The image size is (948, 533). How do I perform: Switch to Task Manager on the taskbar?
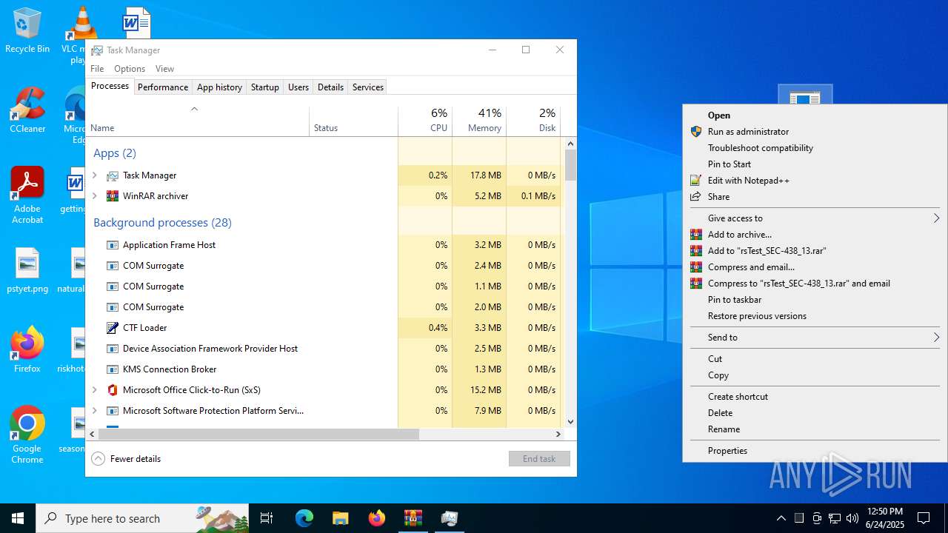449,518
